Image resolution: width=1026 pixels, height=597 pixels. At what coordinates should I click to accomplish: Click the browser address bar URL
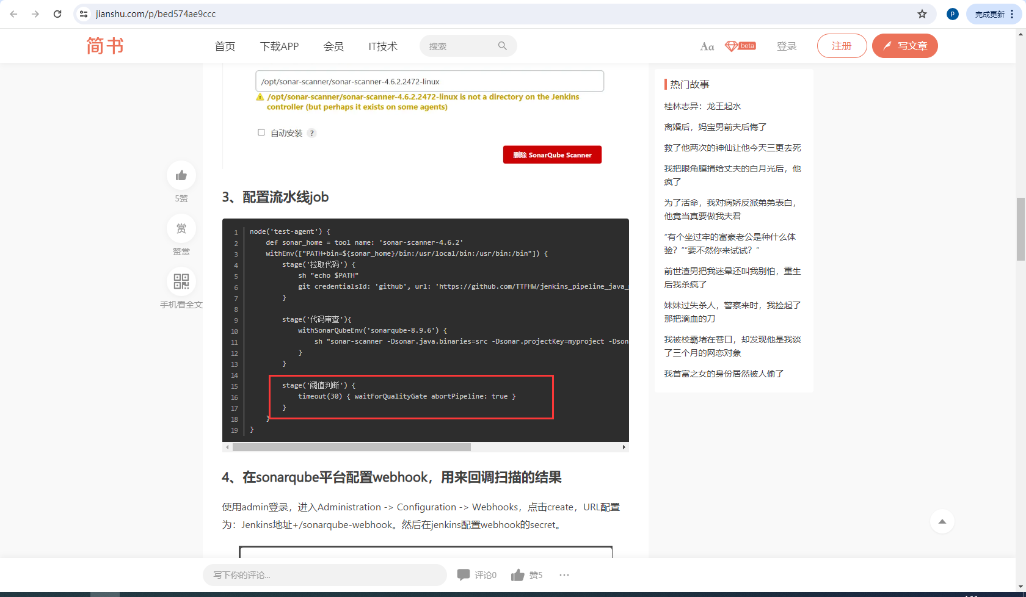[156, 14]
